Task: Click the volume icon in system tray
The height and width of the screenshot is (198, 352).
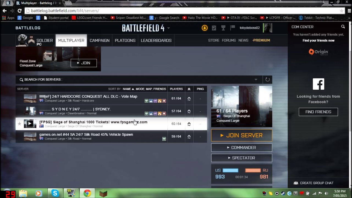Action: [326, 193]
